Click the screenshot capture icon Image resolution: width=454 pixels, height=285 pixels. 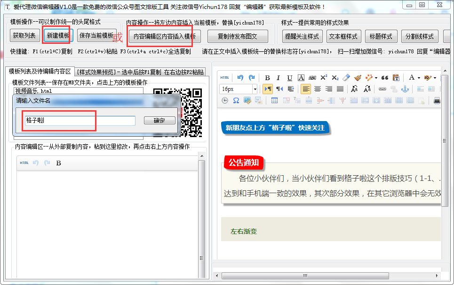tap(247, 101)
